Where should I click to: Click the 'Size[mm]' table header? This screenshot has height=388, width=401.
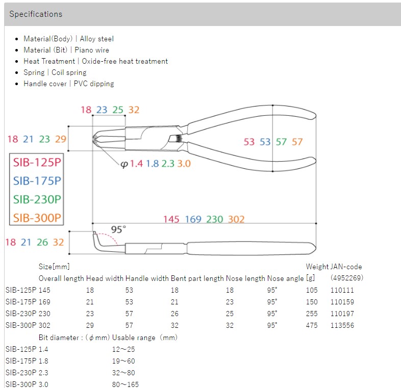click(54, 267)
